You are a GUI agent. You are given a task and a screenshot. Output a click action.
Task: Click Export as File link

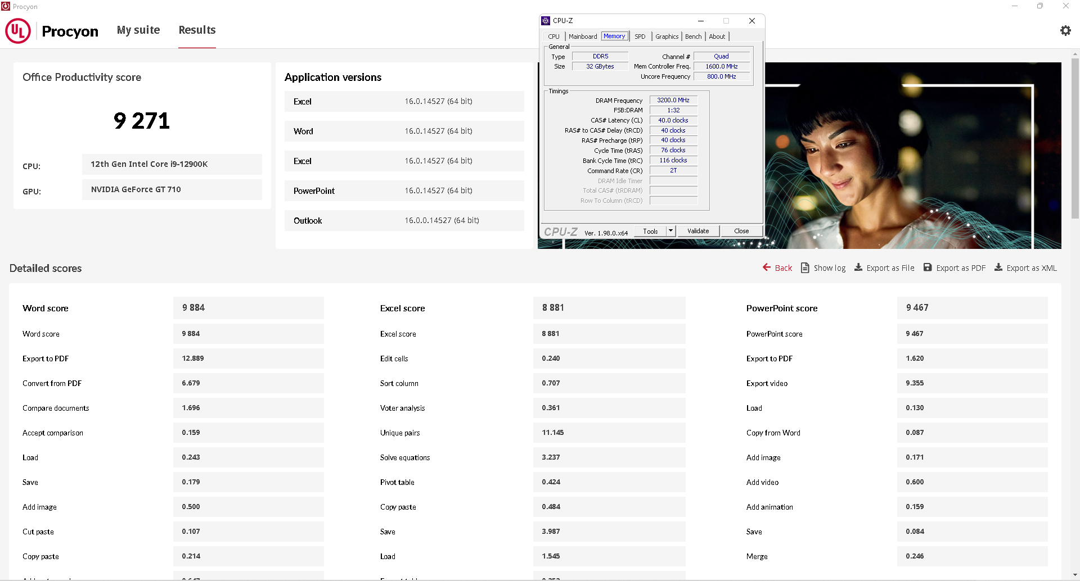890,268
